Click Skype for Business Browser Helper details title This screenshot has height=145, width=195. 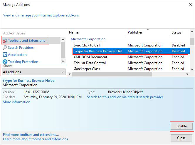coord(29,81)
